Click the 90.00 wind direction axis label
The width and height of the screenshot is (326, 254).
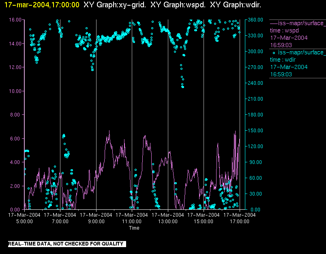[255, 162]
